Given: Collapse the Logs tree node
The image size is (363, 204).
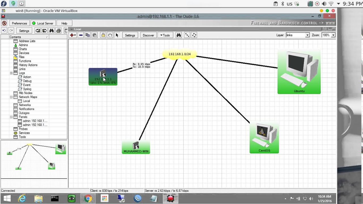Looking at the screenshot, I should click(11, 73).
